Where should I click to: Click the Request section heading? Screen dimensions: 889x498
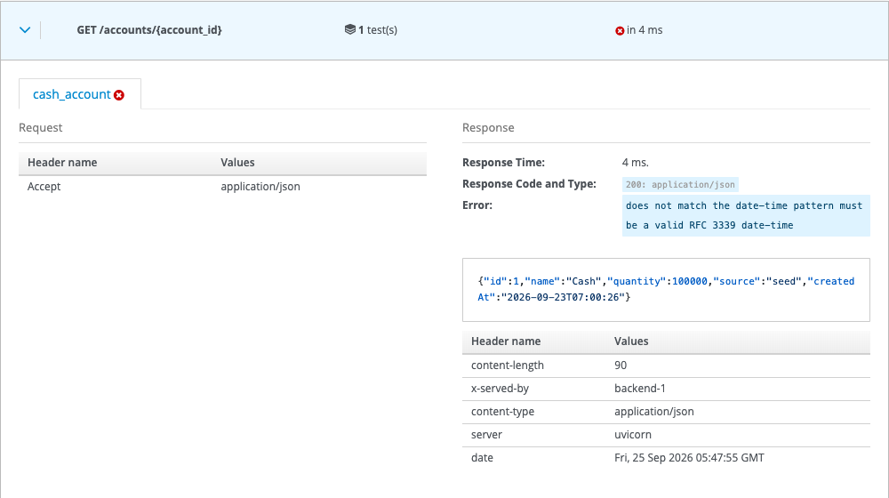click(41, 128)
